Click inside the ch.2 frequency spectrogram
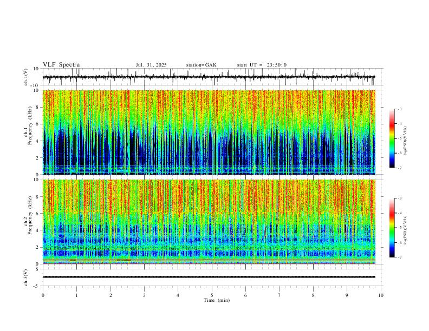Screen dimensions: 429x331 (x=209, y=222)
